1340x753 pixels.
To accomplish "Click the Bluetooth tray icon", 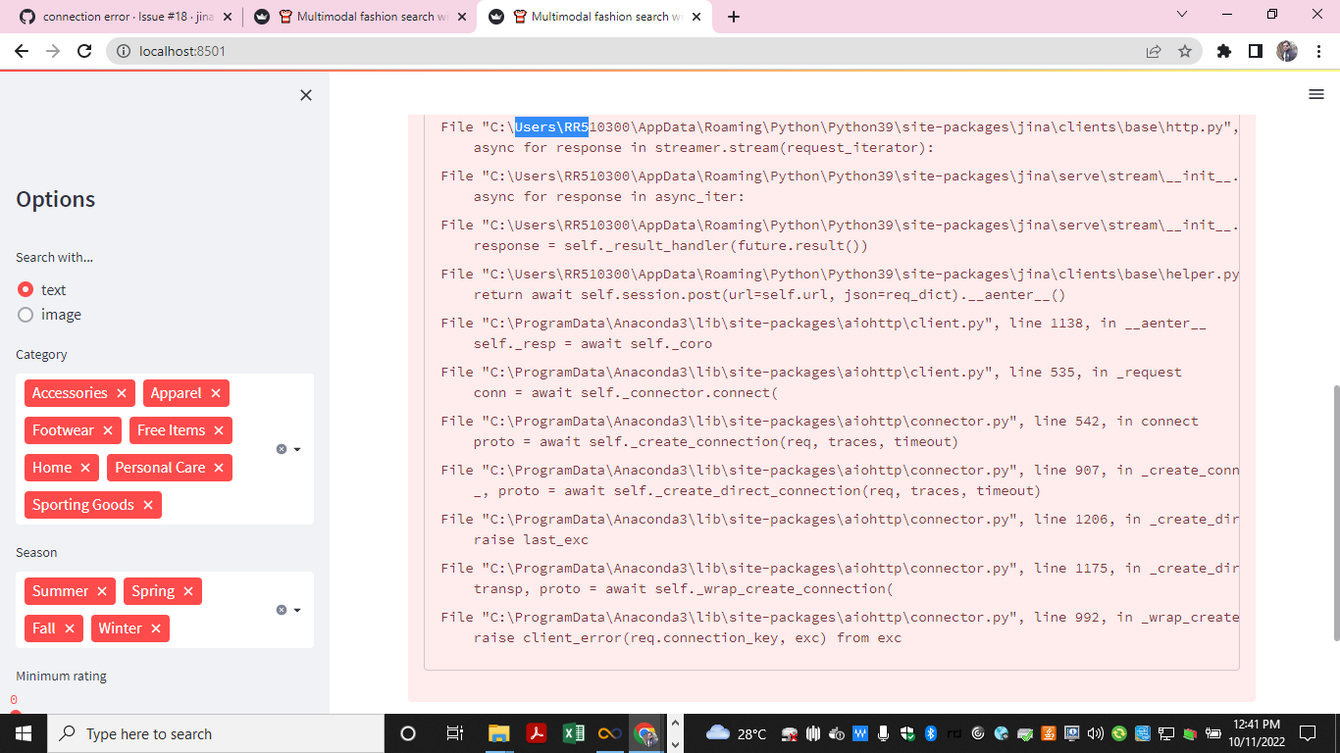I will (x=931, y=733).
